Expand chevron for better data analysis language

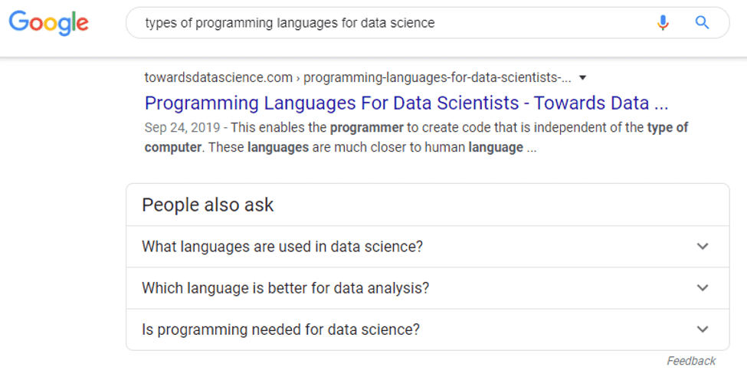click(x=703, y=288)
